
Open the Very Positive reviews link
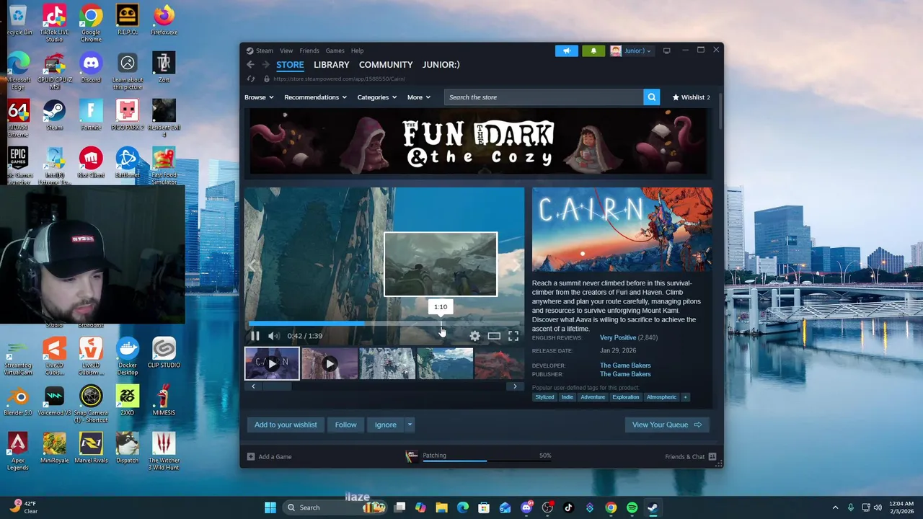pos(618,337)
